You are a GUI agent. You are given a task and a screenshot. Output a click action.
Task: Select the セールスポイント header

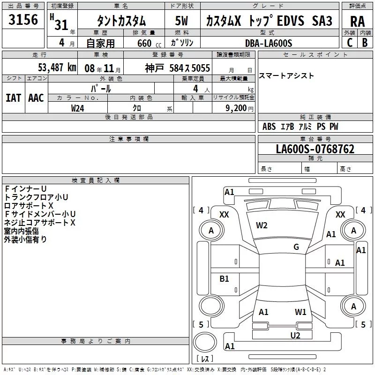pyautogui.click(x=315, y=55)
